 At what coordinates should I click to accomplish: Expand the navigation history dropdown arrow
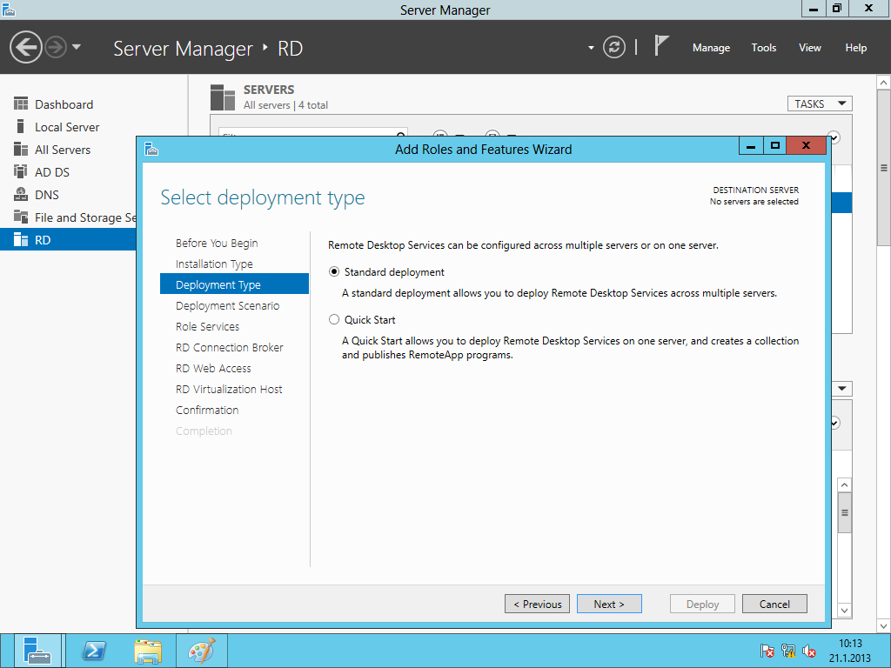point(77,47)
